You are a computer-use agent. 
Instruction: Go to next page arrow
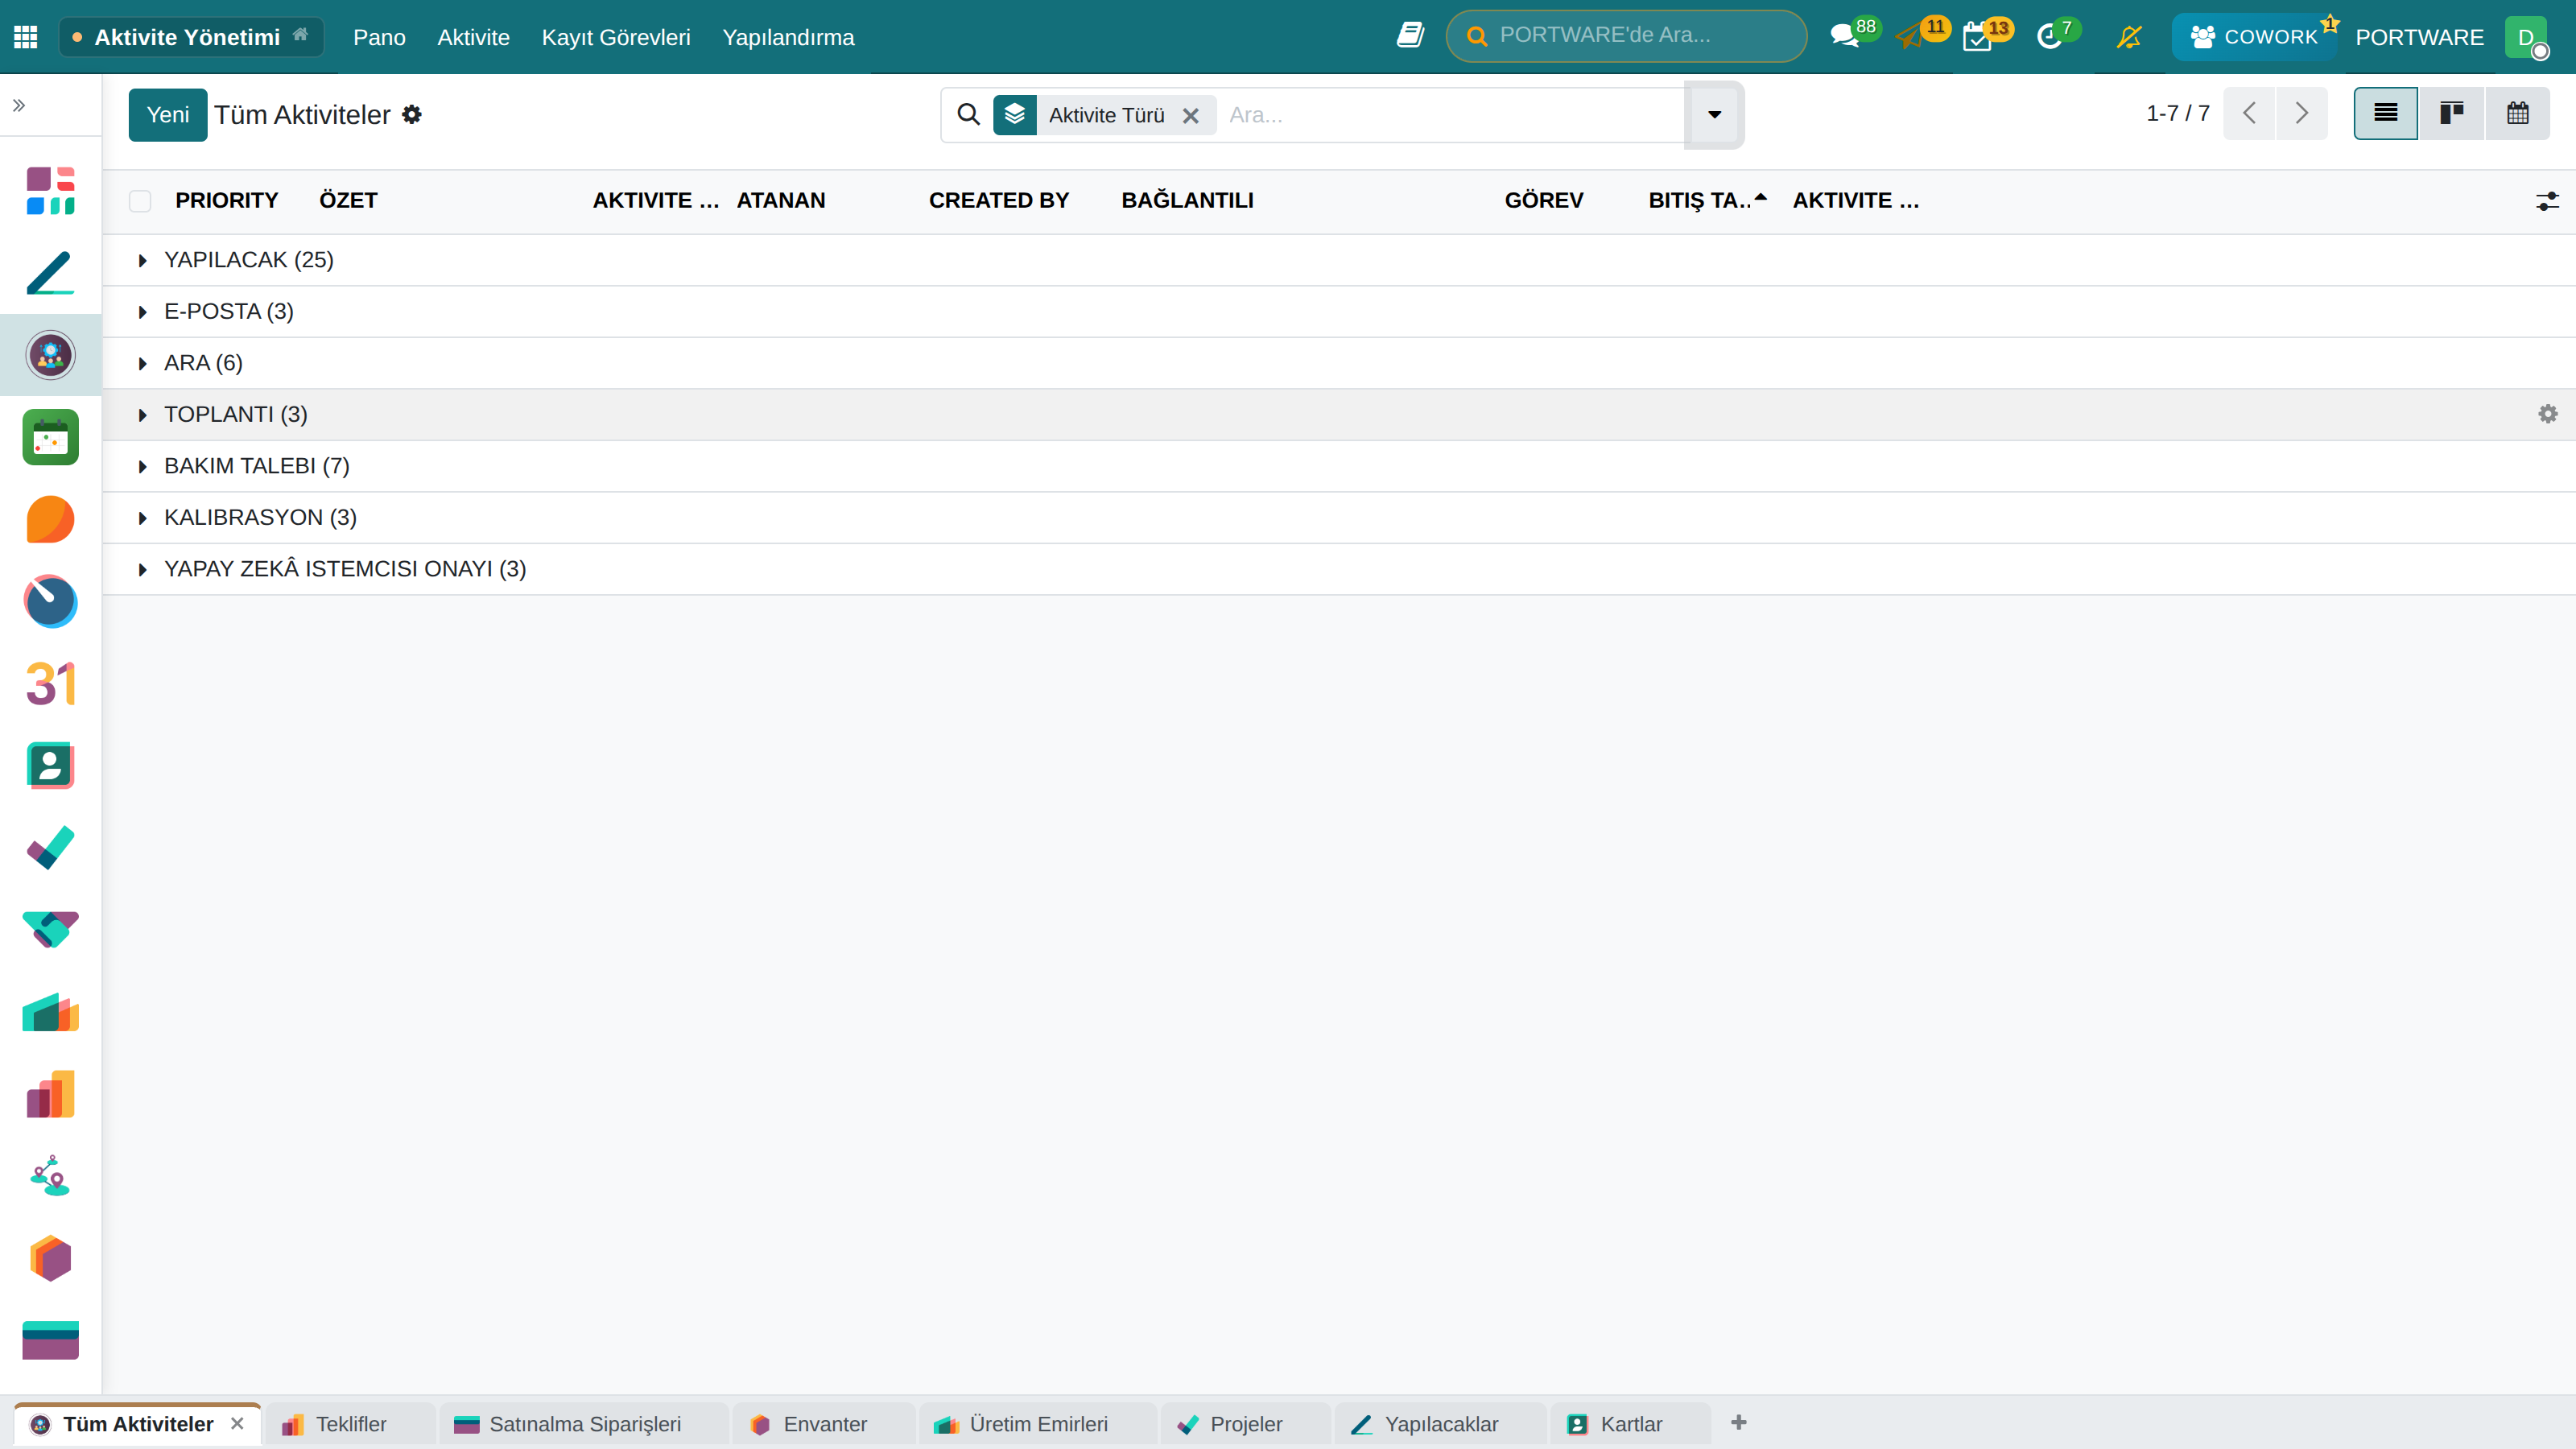coord(2301,113)
